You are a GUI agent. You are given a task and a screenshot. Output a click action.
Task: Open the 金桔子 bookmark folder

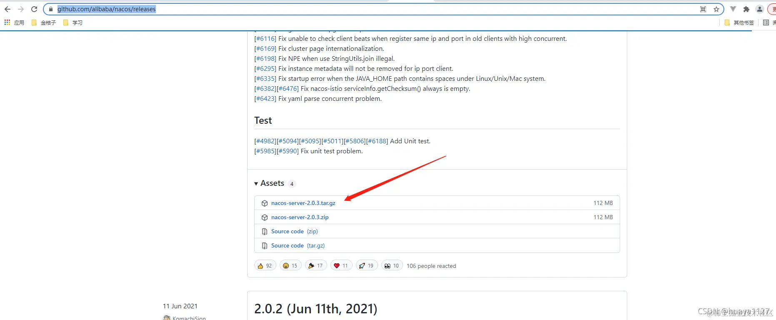click(x=44, y=22)
